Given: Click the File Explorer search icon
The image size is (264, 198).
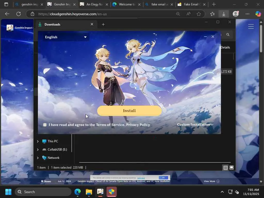Looking at the screenshot, I should [228, 35].
